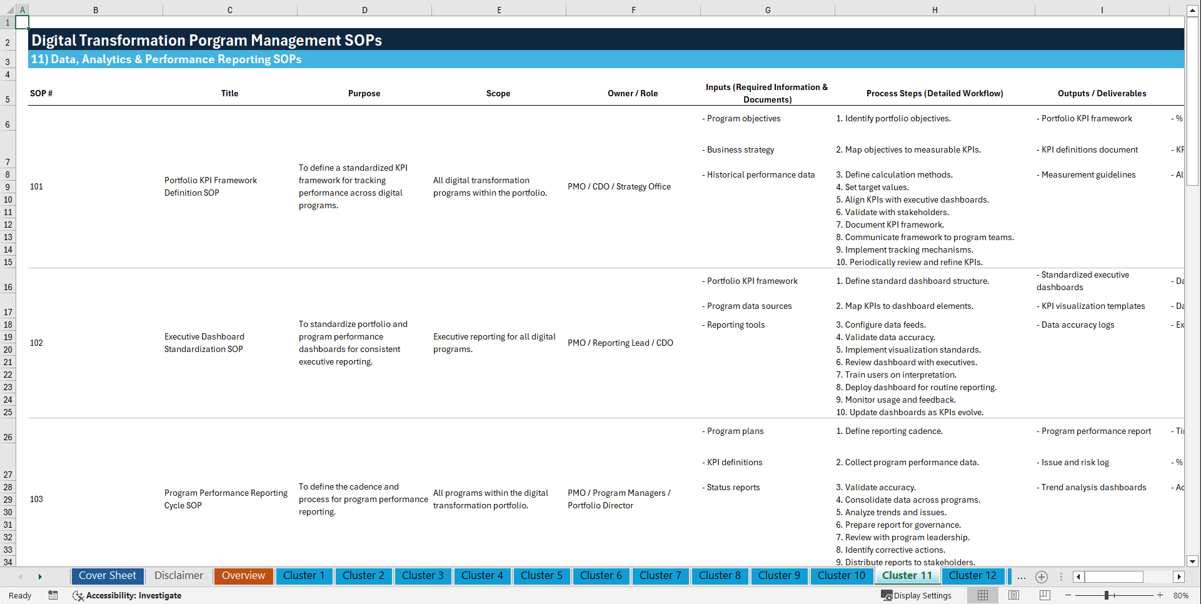This screenshot has width=1201, height=604.
Task: Open the Cluster 12 worksheet tab
Action: (973, 576)
